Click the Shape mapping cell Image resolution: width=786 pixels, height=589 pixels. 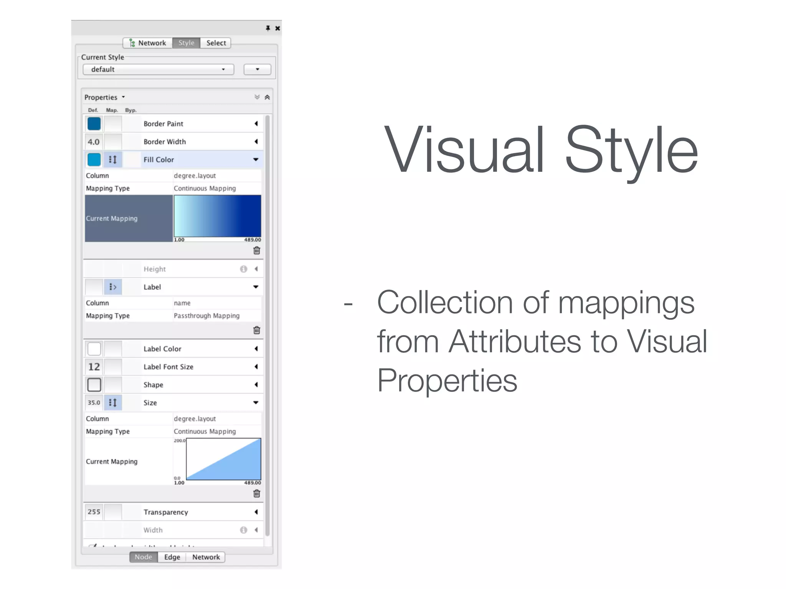pos(113,385)
